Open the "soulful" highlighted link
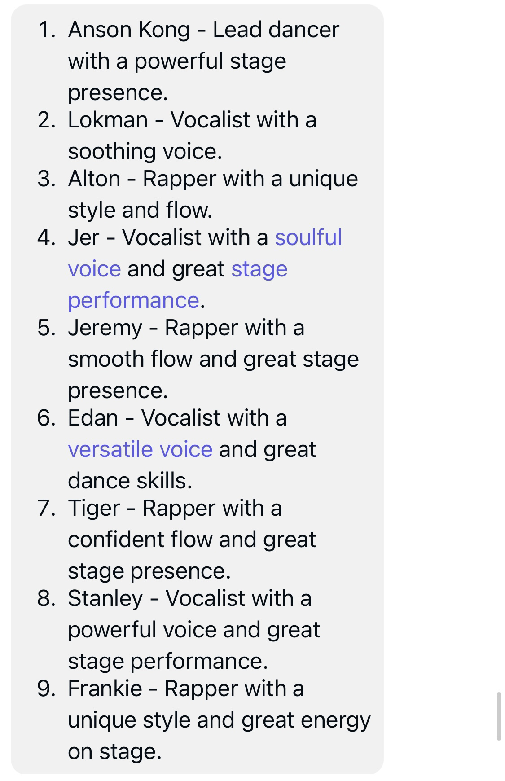The height and width of the screenshot is (781, 505). (x=308, y=237)
